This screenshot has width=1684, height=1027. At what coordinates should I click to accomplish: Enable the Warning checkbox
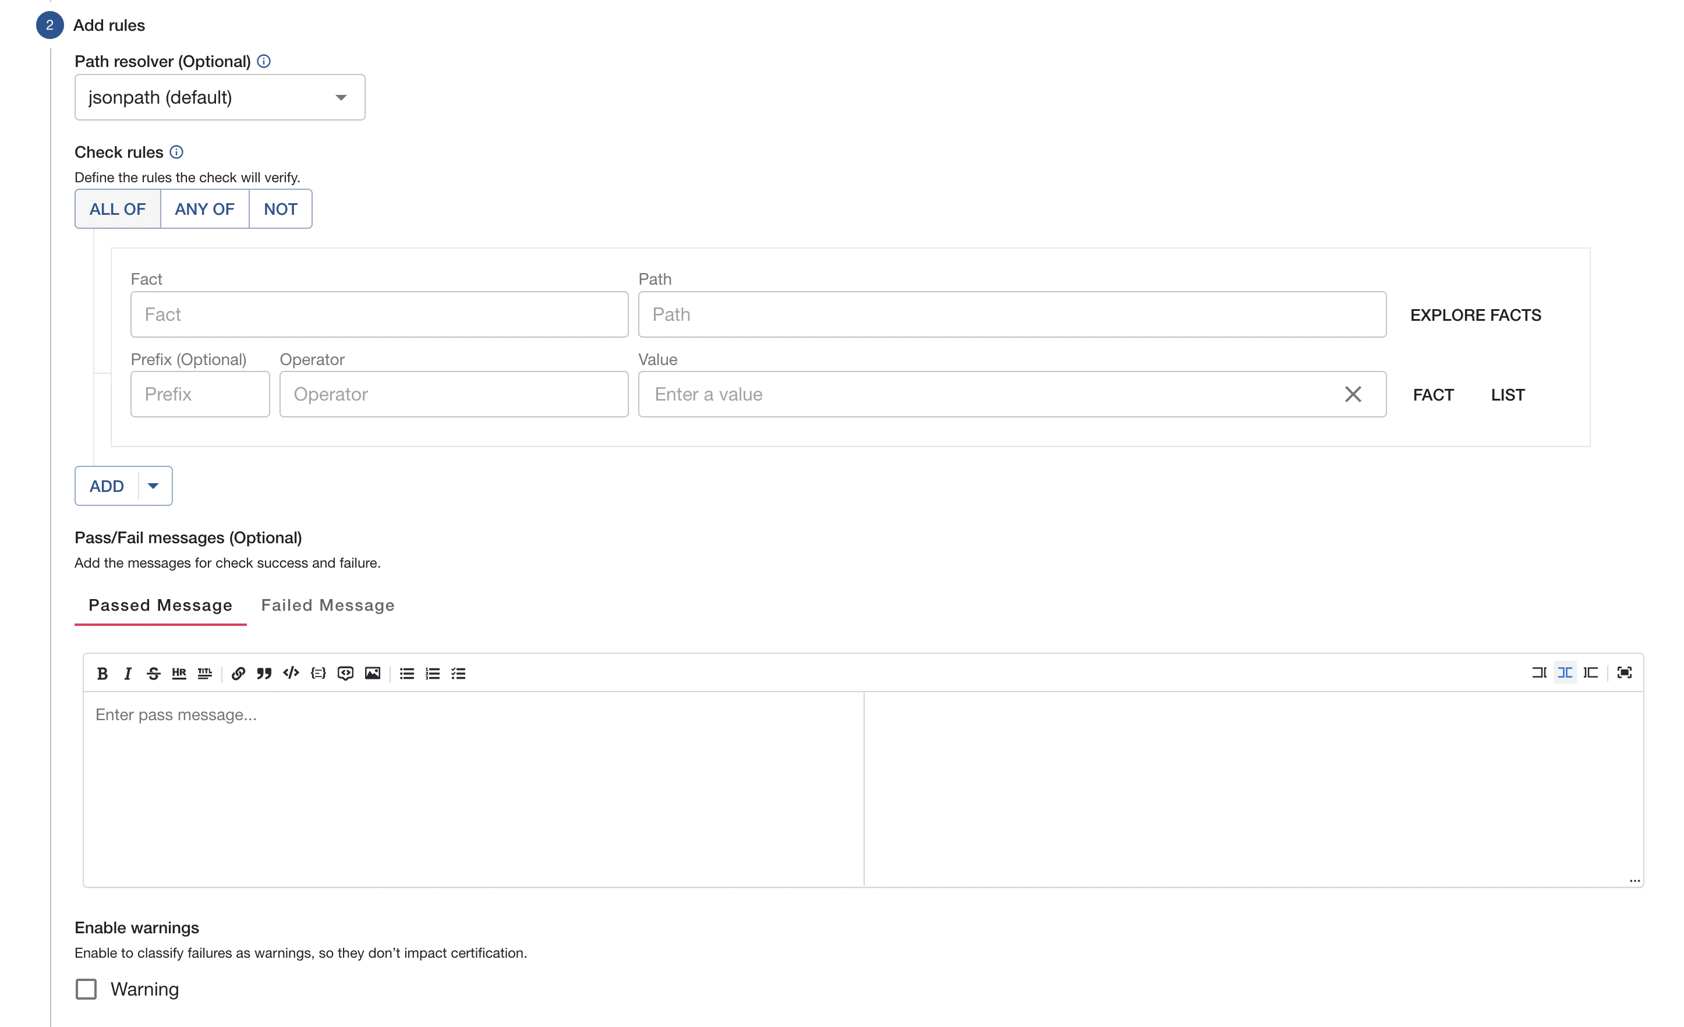pos(86,989)
